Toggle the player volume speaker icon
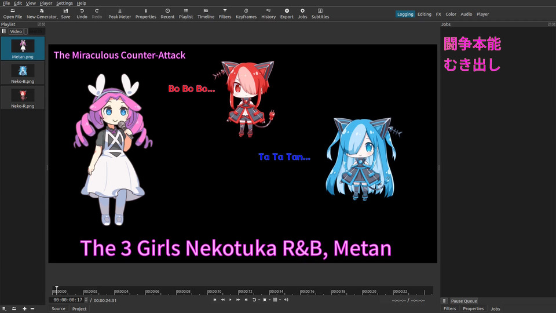 [x=286, y=300]
